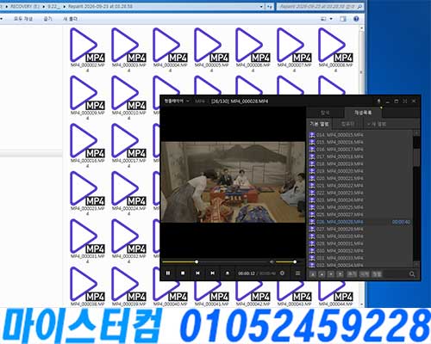Open the second album tab in the playlist
Viewport: 431px width, 344px height.
347,124
